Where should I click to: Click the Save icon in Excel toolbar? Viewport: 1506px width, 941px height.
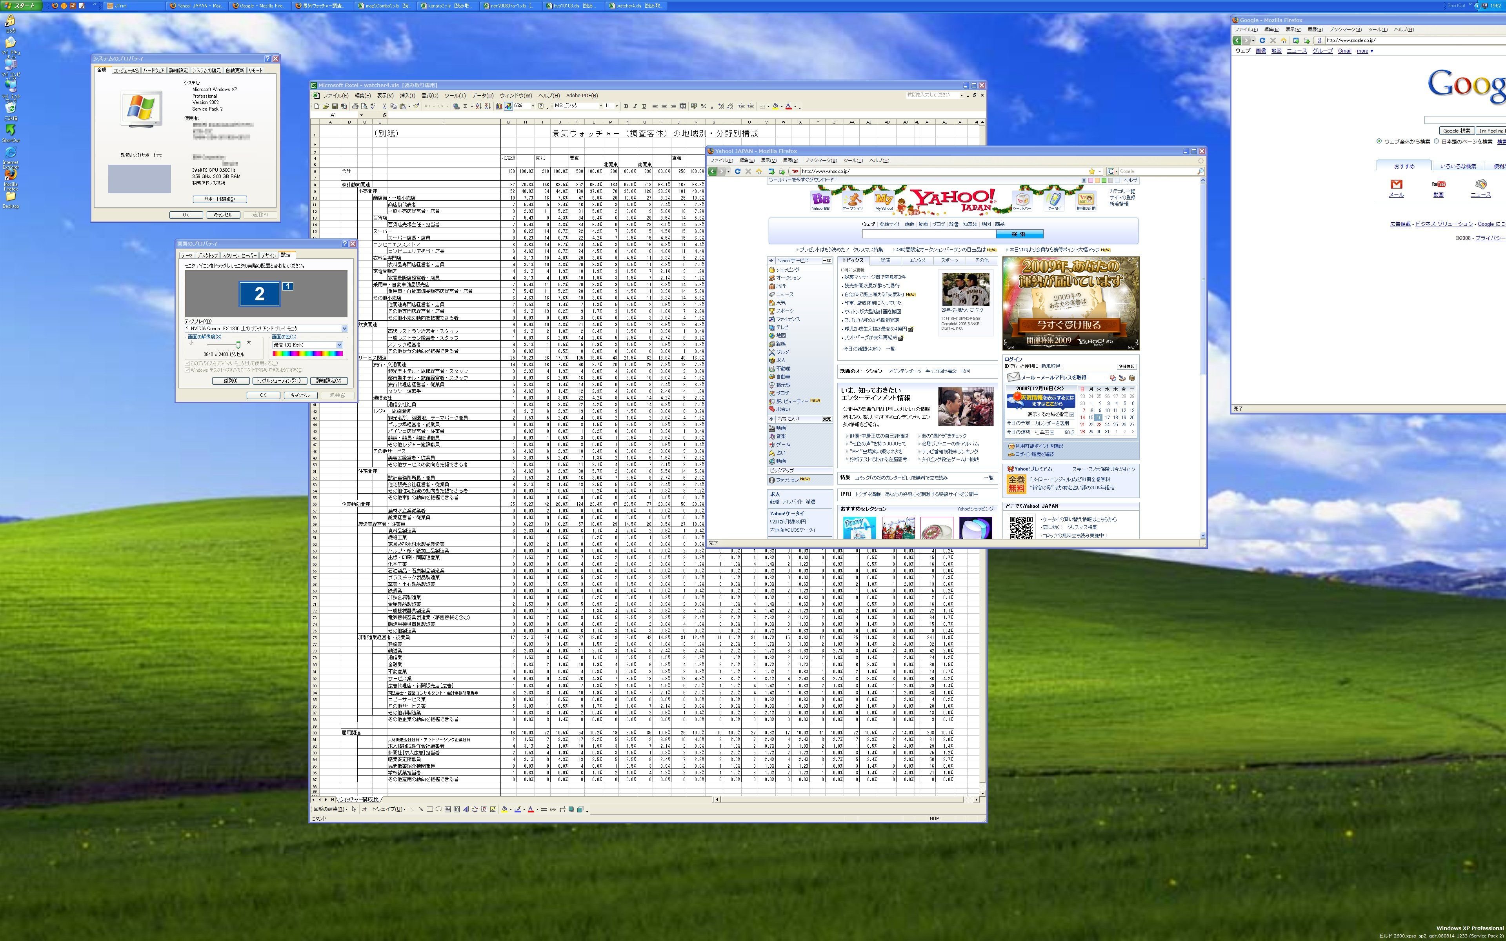click(335, 106)
